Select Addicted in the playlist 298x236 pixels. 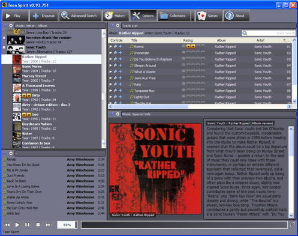[53, 213]
